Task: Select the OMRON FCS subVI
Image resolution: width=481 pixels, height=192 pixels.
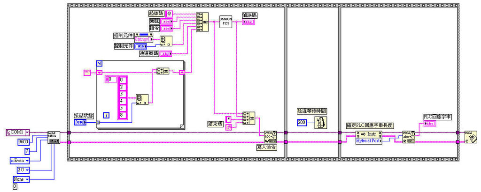Action: click(x=226, y=22)
